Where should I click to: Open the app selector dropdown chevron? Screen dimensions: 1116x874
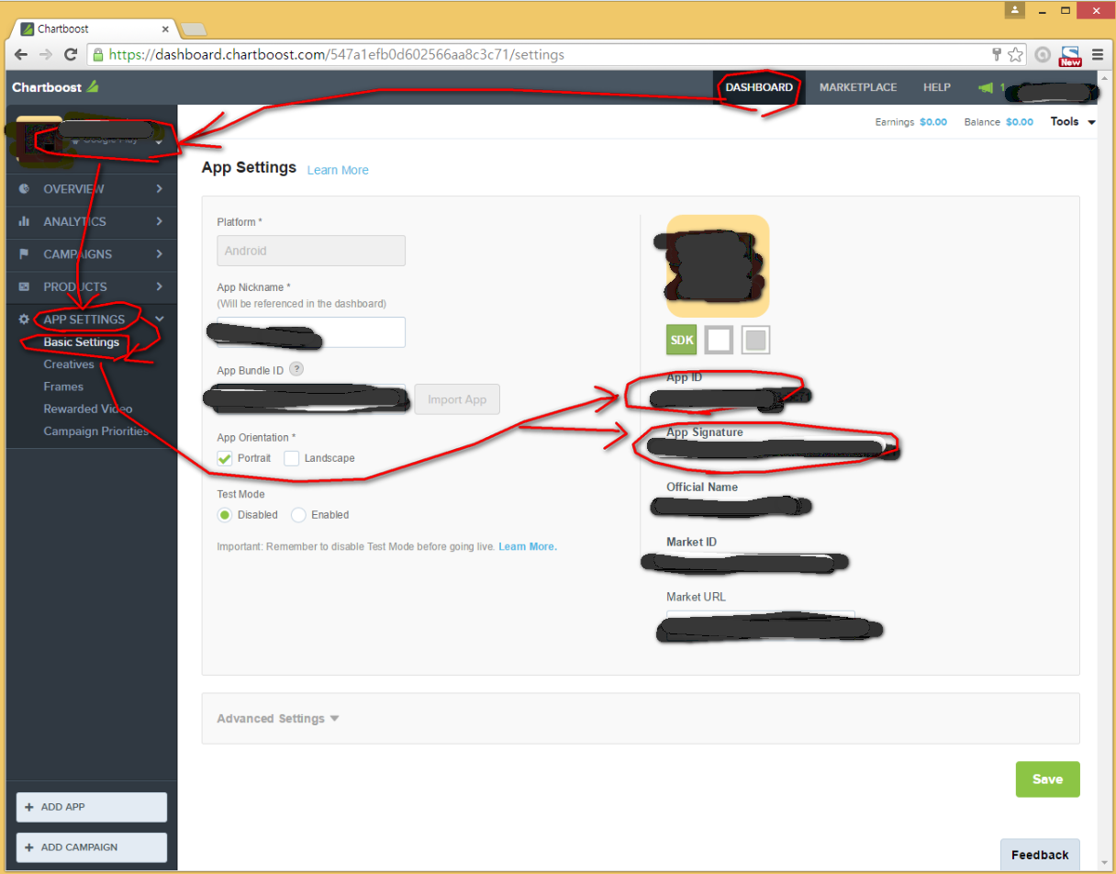[159, 140]
